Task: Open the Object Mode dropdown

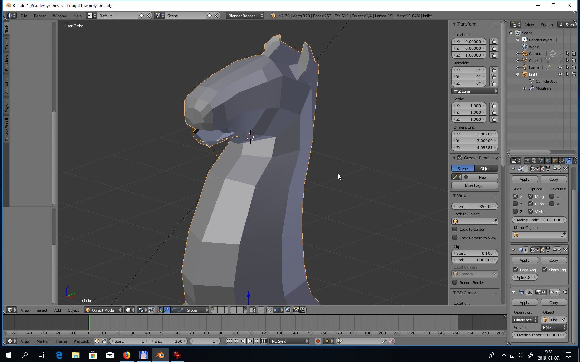Action: pyautogui.click(x=103, y=310)
